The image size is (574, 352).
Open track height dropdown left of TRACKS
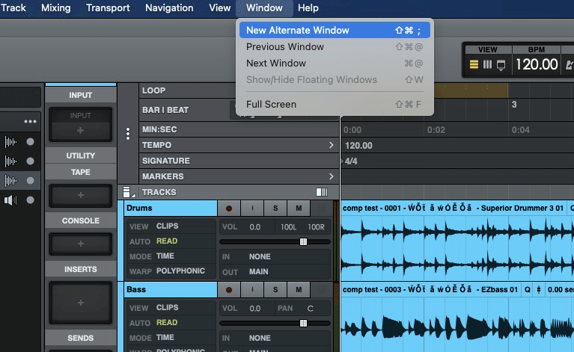tap(129, 192)
